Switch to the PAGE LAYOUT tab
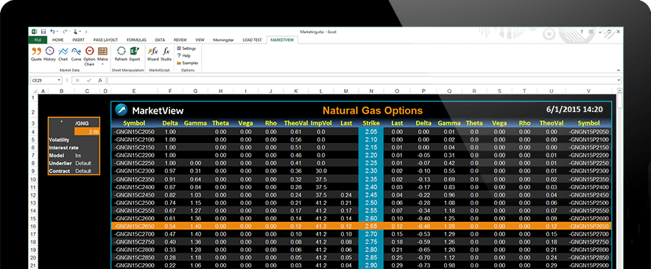This screenshot has width=651, height=269. click(x=105, y=40)
